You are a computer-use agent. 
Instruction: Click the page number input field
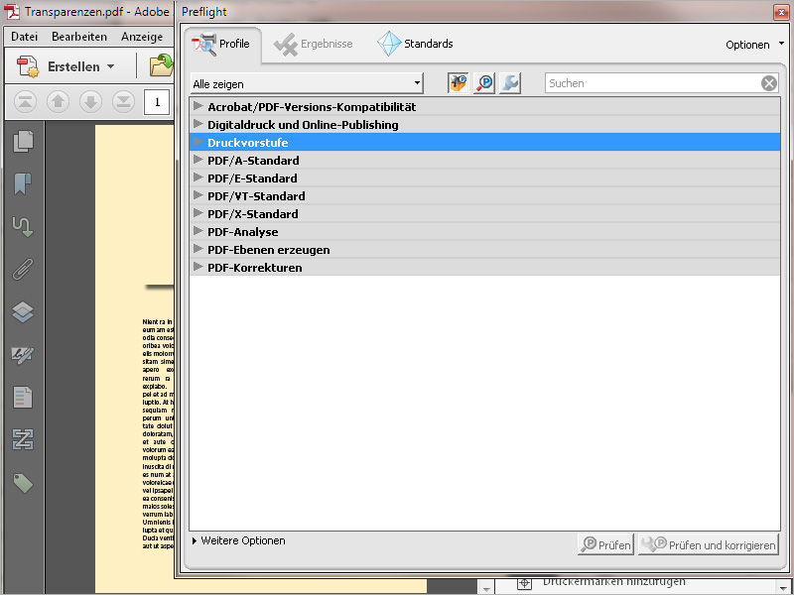[158, 101]
